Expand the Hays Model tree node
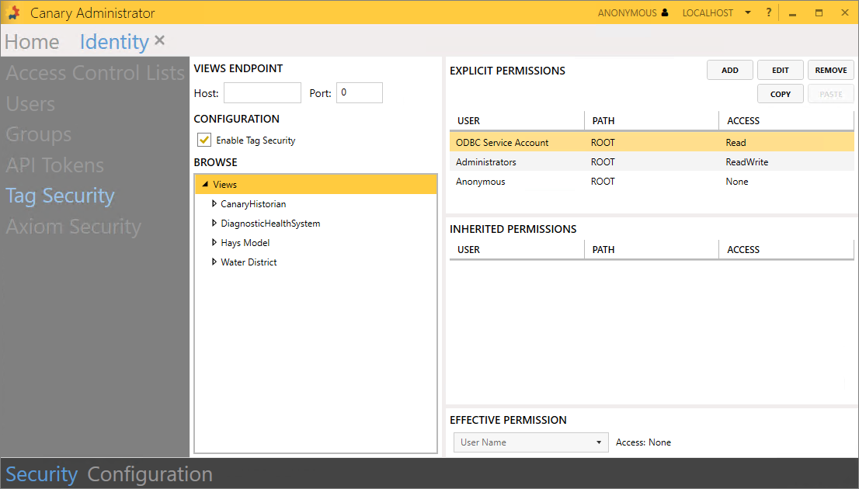Viewport: 859px width, 489px height. [x=214, y=243]
